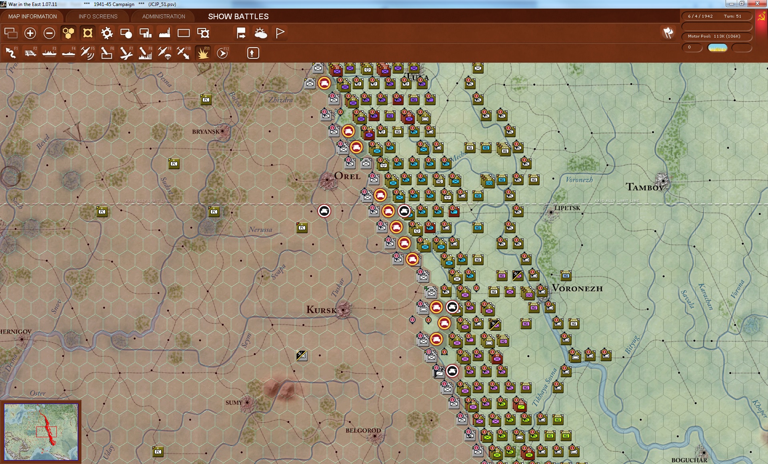Click the Kursk city label
Image resolution: width=768 pixels, height=464 pixels.
pos(321,310)
